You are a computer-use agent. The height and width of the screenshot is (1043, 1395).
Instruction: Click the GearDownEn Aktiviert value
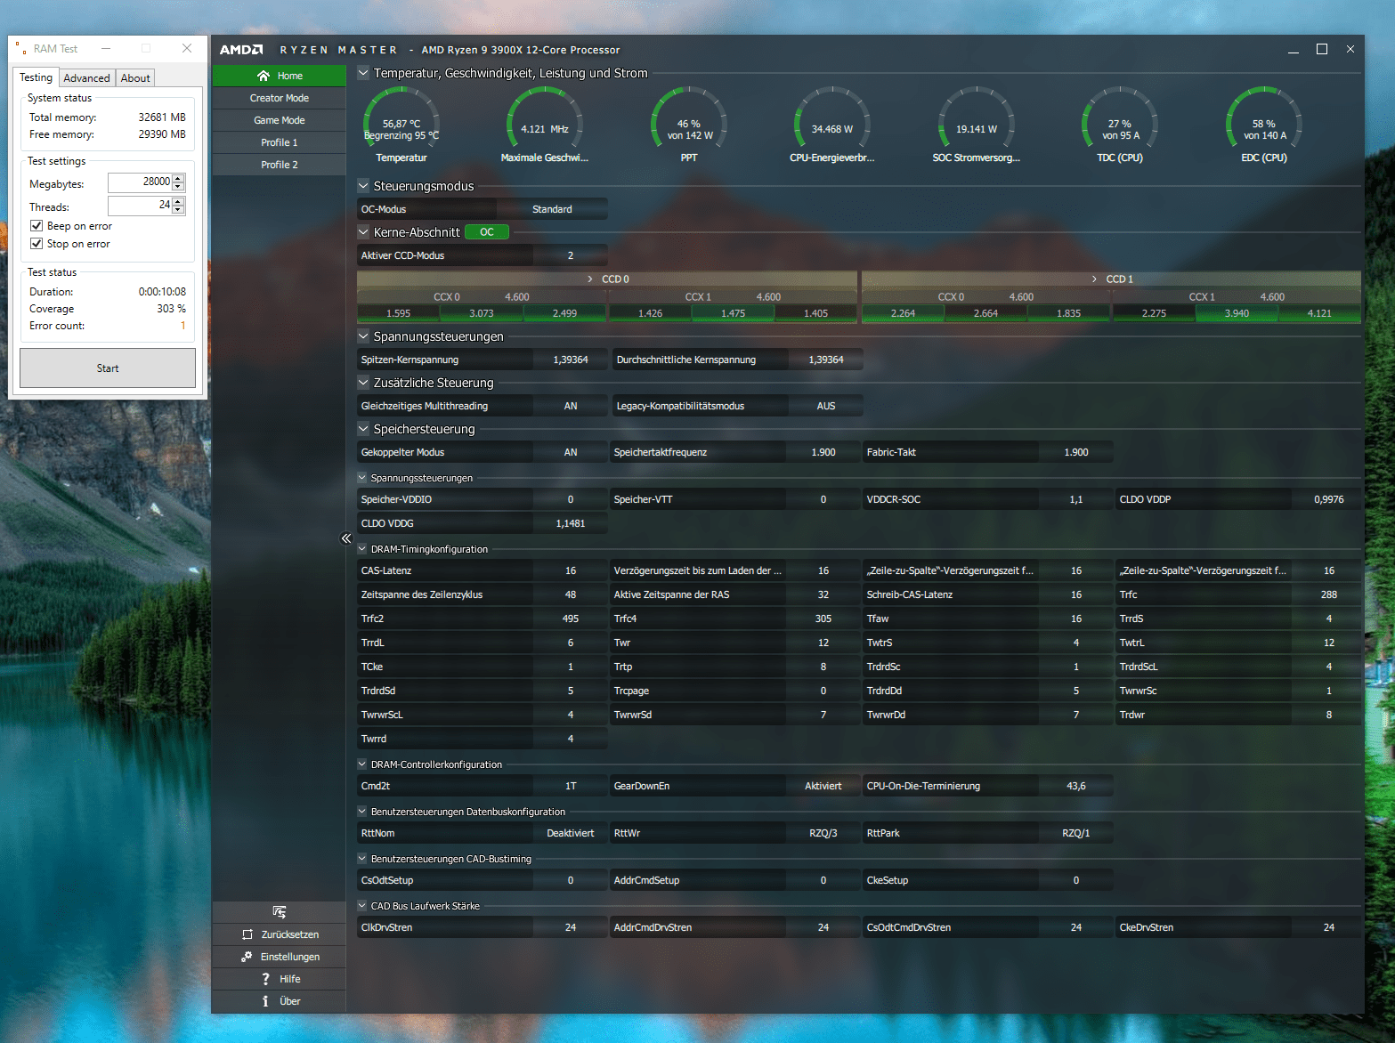(823, 786)
